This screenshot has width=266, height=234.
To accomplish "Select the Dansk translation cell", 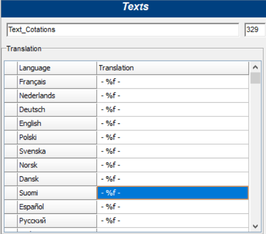I will coord(173,179).
